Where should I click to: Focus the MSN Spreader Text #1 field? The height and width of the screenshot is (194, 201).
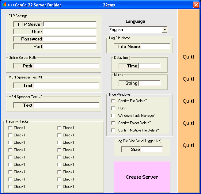tap(66, 86)
